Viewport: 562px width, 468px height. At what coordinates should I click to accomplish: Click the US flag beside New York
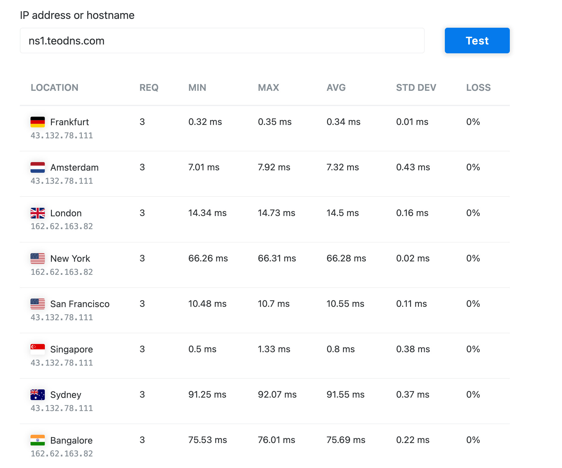click(x=38, y=258)
